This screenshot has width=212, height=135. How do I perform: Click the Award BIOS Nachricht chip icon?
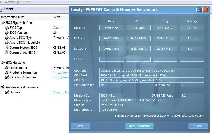pyautogui.click(x=7, y=43)
